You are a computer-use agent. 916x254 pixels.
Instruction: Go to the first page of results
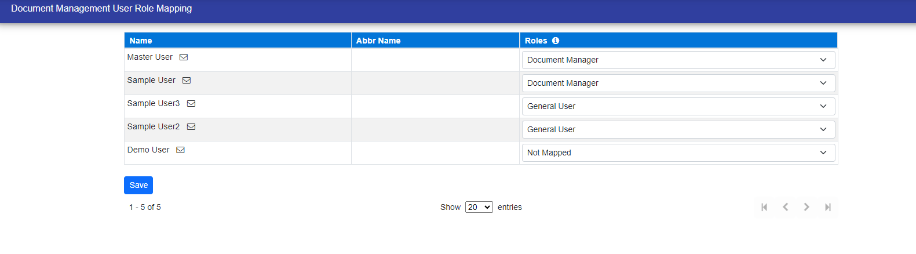pos(764,207)
